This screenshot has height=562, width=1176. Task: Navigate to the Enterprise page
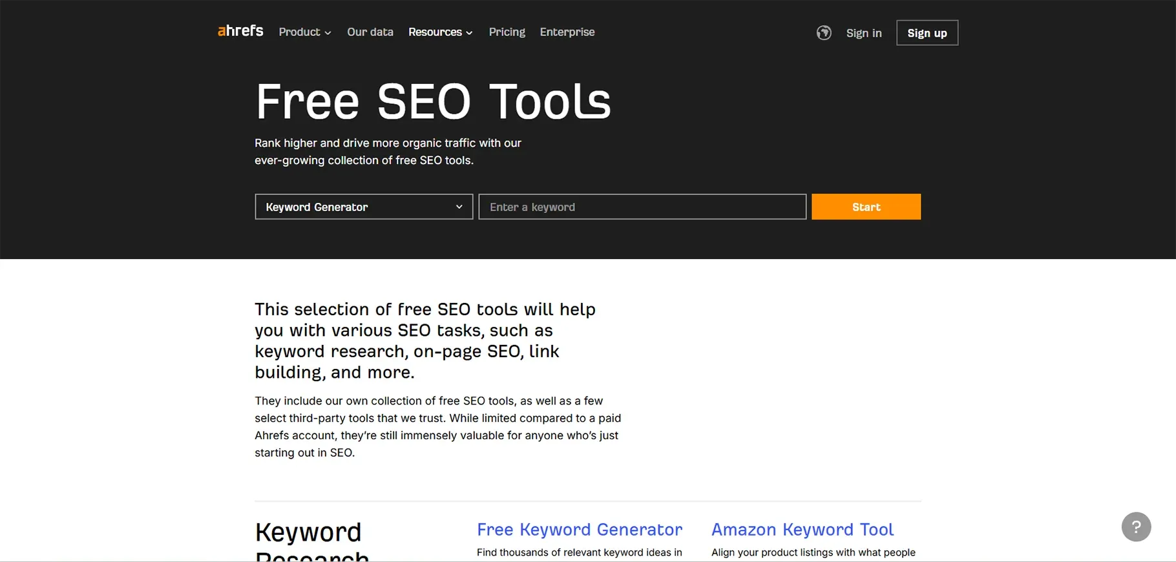tap(567, 32)
